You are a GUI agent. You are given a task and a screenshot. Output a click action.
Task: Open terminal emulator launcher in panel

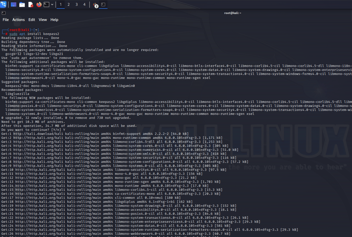point(46,4)
